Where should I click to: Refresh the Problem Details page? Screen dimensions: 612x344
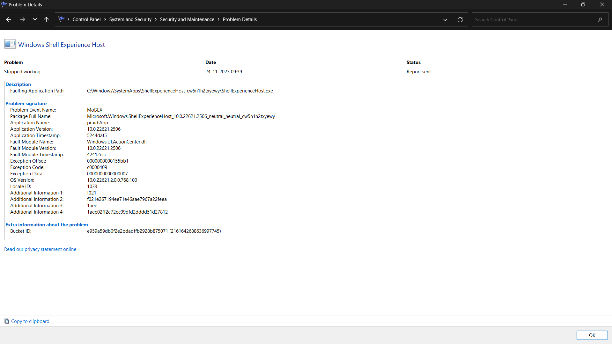(460, 20)
